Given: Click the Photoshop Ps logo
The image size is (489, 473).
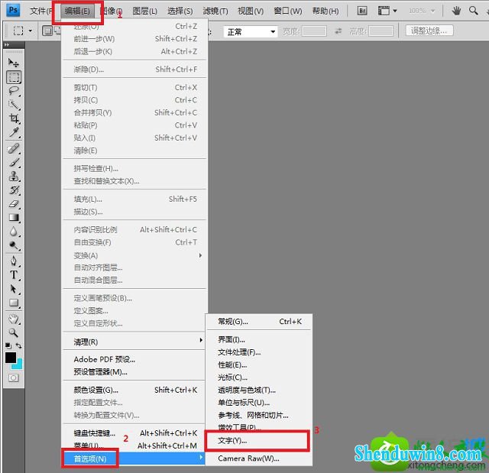Looking at the screenshot, I should pyautogui.click(x=14, y=10).
